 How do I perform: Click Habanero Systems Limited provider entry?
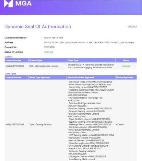[91, 90]
